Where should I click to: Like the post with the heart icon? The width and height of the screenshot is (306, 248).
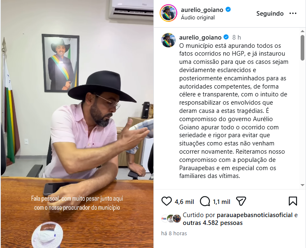coord(167,201)
